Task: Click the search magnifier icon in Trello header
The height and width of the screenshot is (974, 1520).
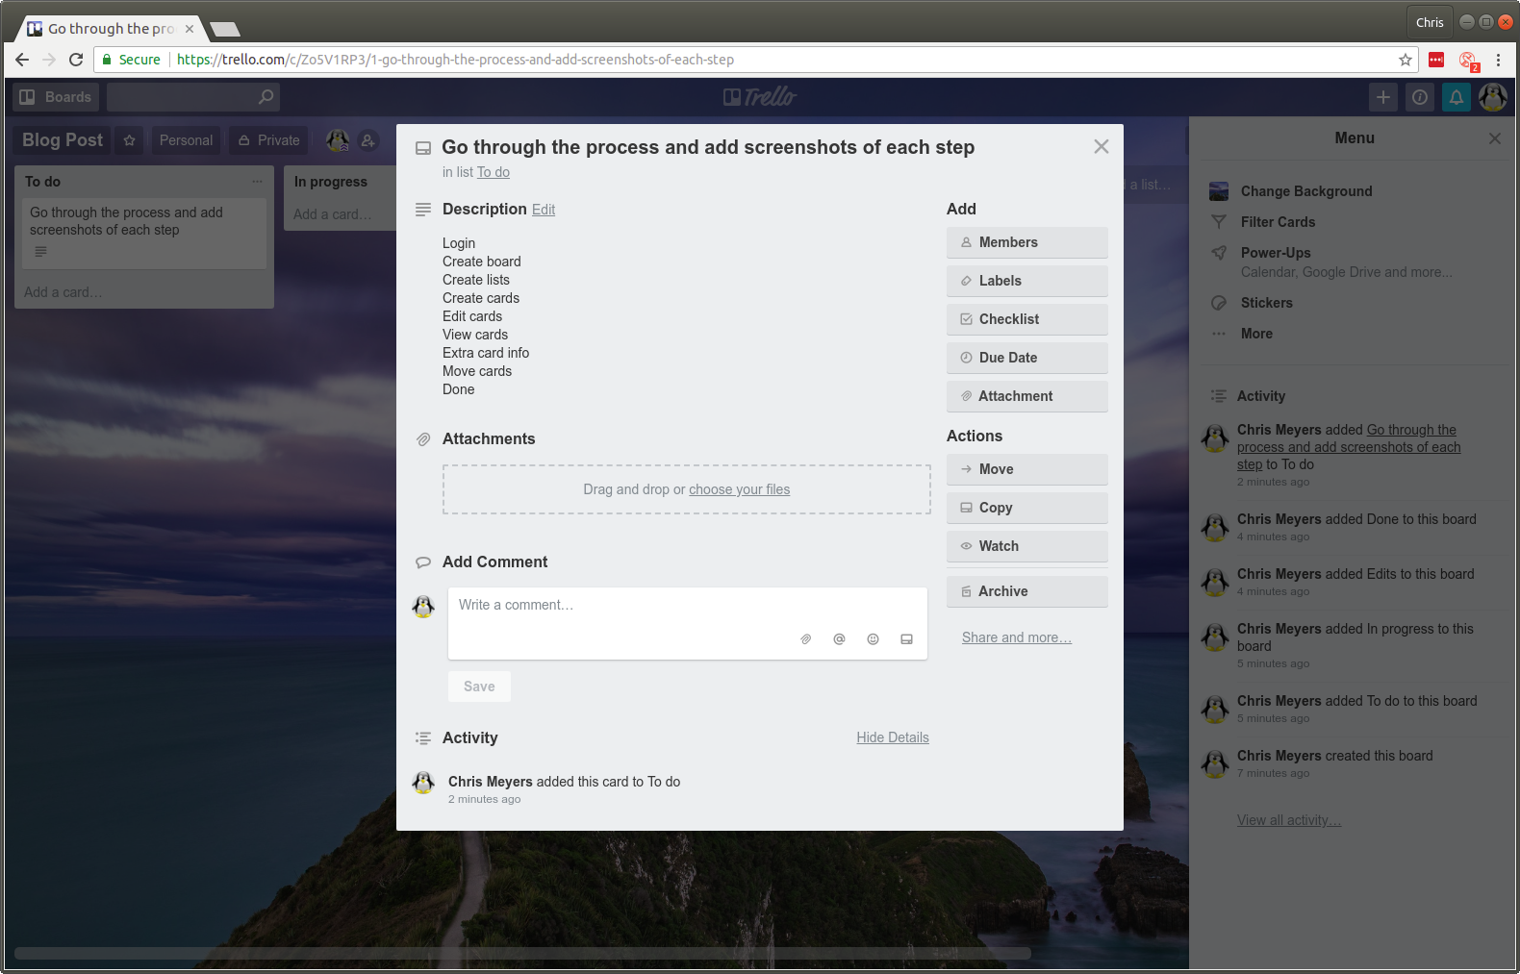Action: (x=266, y=96)
